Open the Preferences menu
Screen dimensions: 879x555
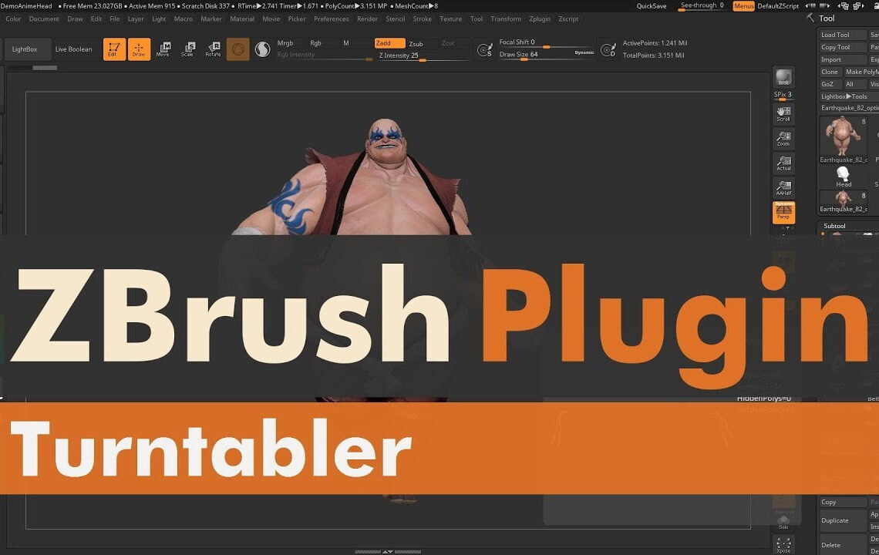pos(331,18)
